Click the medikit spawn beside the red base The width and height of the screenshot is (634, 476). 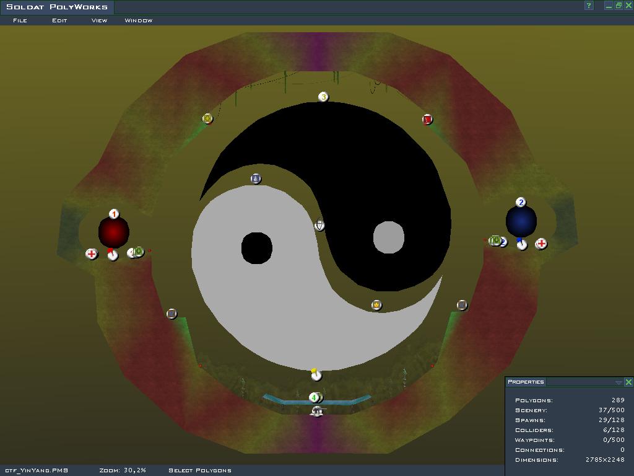[92, 254]
